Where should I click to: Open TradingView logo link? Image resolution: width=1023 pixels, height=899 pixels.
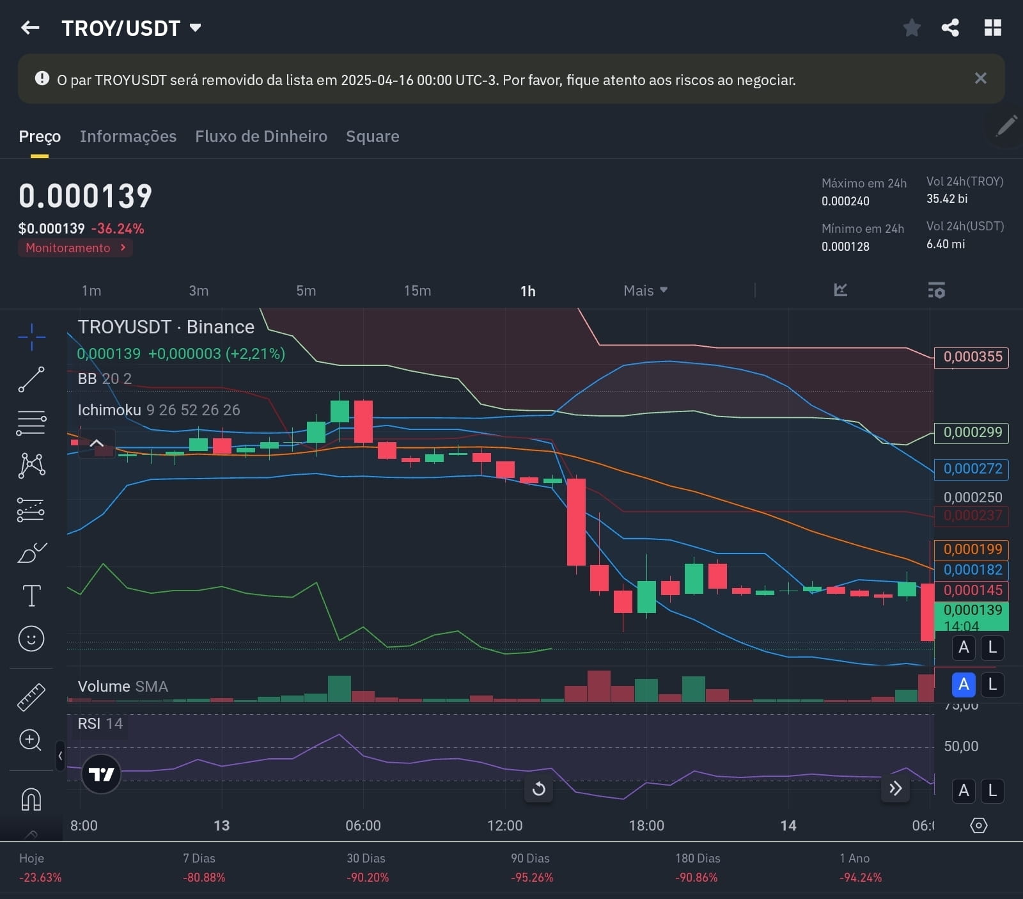pos(101,774)
